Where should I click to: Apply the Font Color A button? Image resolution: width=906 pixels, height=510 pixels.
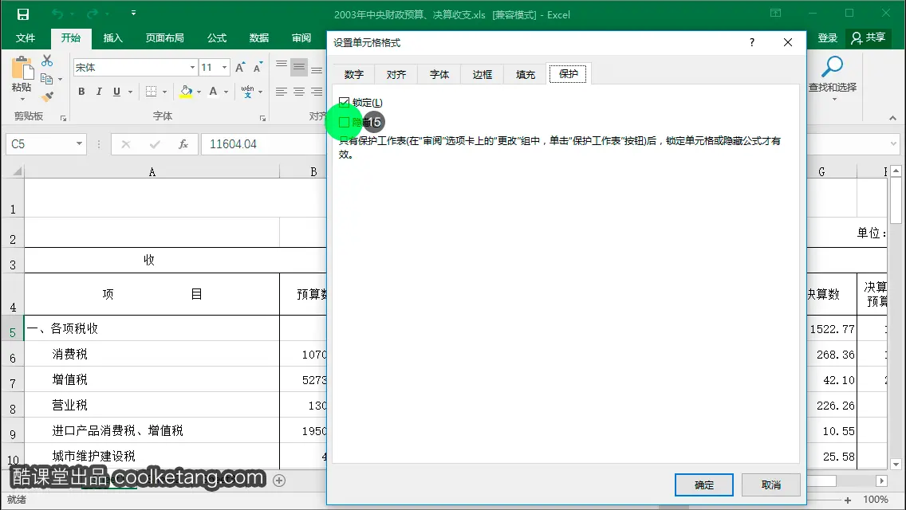(213, 92)
